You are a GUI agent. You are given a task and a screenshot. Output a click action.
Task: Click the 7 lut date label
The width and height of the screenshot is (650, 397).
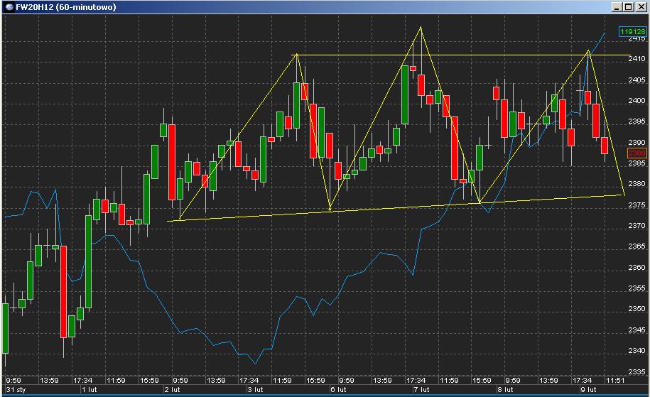(421, 389)
